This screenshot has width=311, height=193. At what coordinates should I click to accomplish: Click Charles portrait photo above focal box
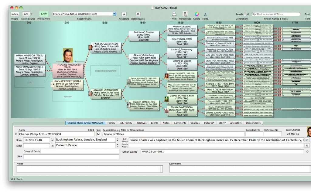coord(68,55)
